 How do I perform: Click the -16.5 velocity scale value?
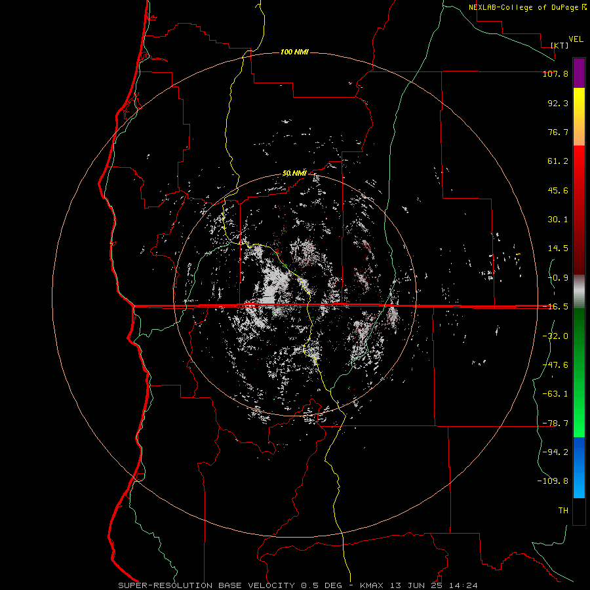click(x=555, y=307)
